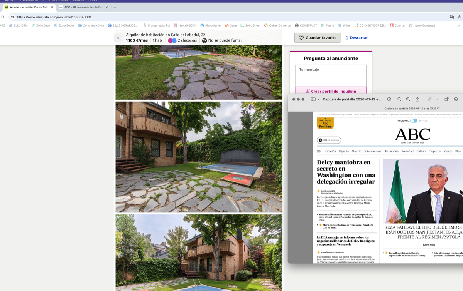Show the Preview markup toolbar
The image size is (463, 291).
click(x=456, y=99)
